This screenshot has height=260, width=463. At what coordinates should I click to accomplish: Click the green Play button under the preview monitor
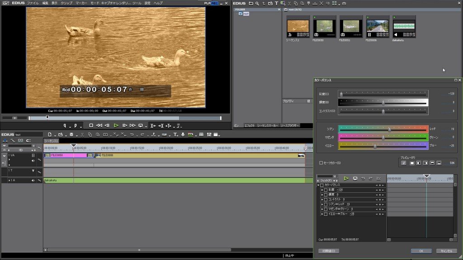116,125
